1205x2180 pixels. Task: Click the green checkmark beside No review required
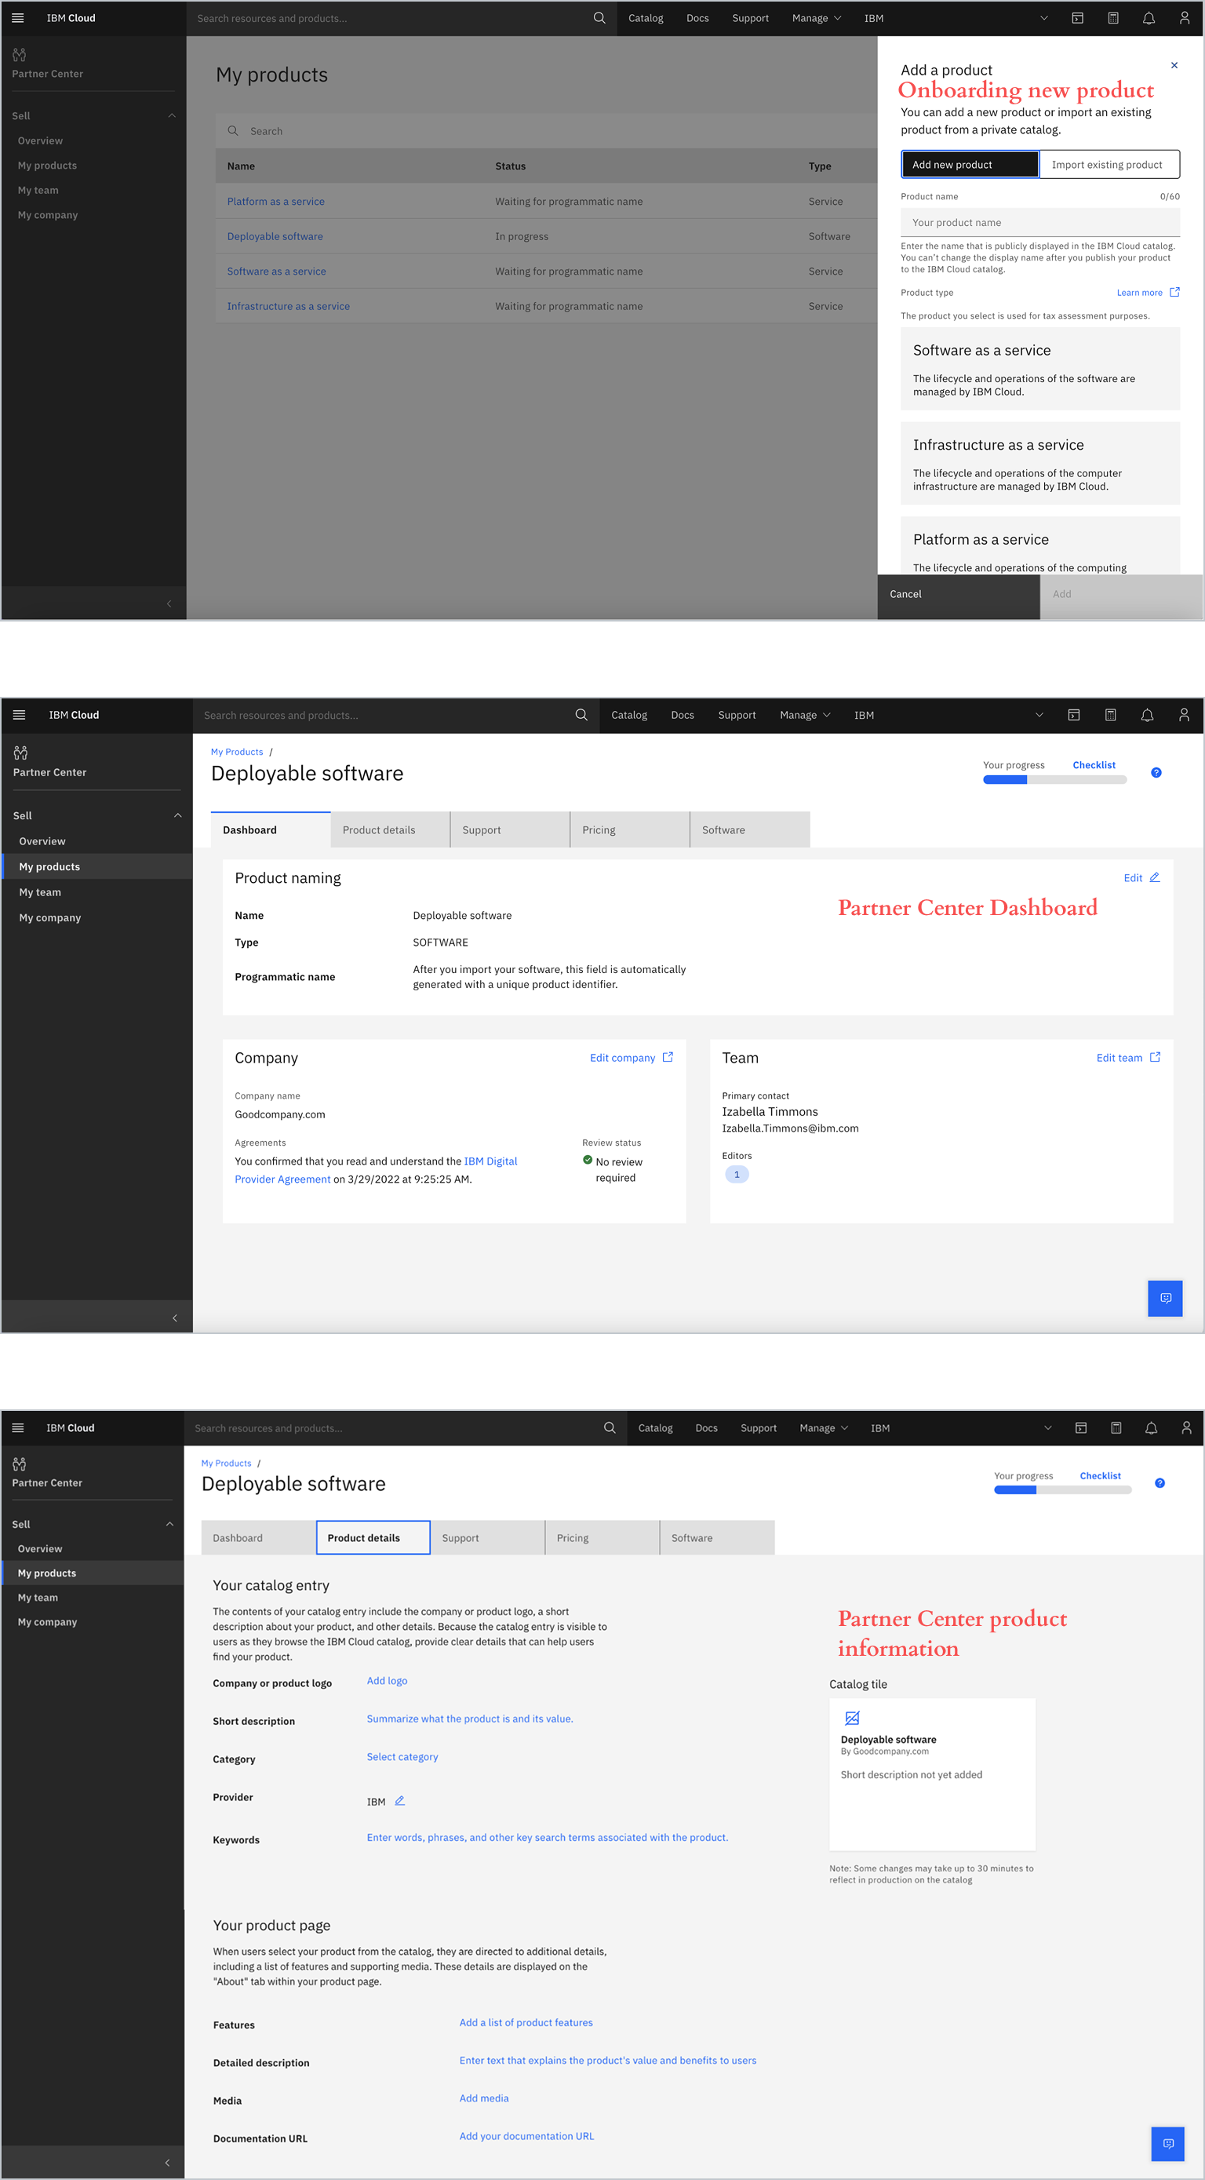pos(588,1161)
